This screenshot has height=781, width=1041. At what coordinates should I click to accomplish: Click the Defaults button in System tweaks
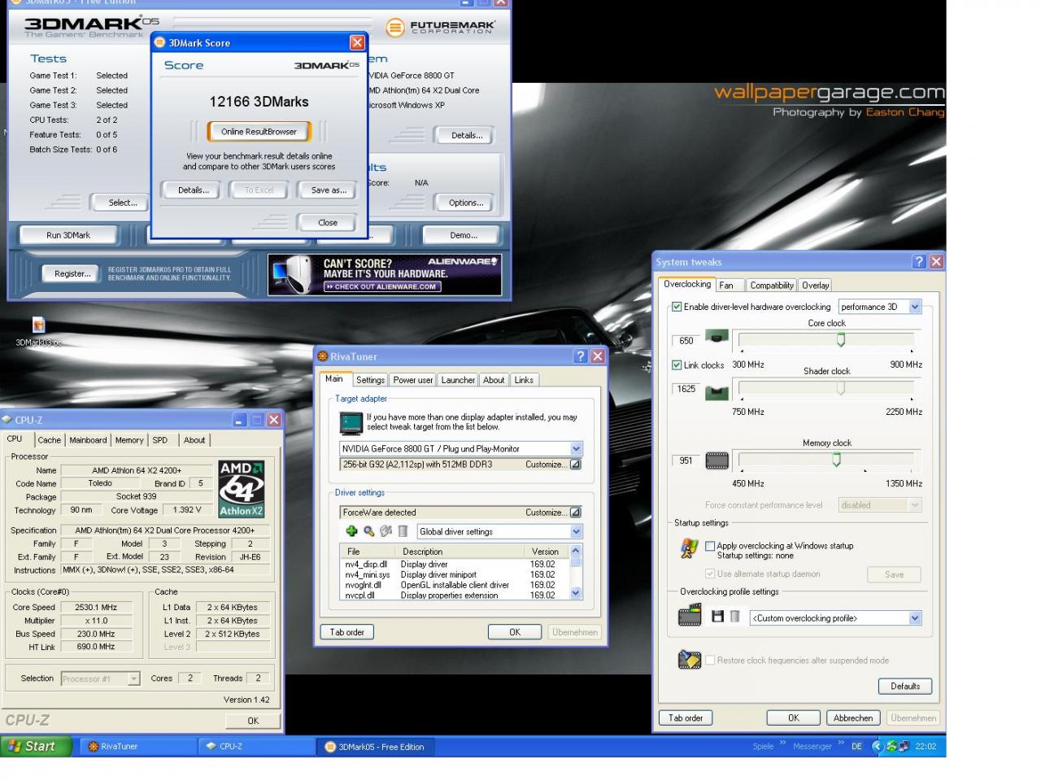[905, 686]
